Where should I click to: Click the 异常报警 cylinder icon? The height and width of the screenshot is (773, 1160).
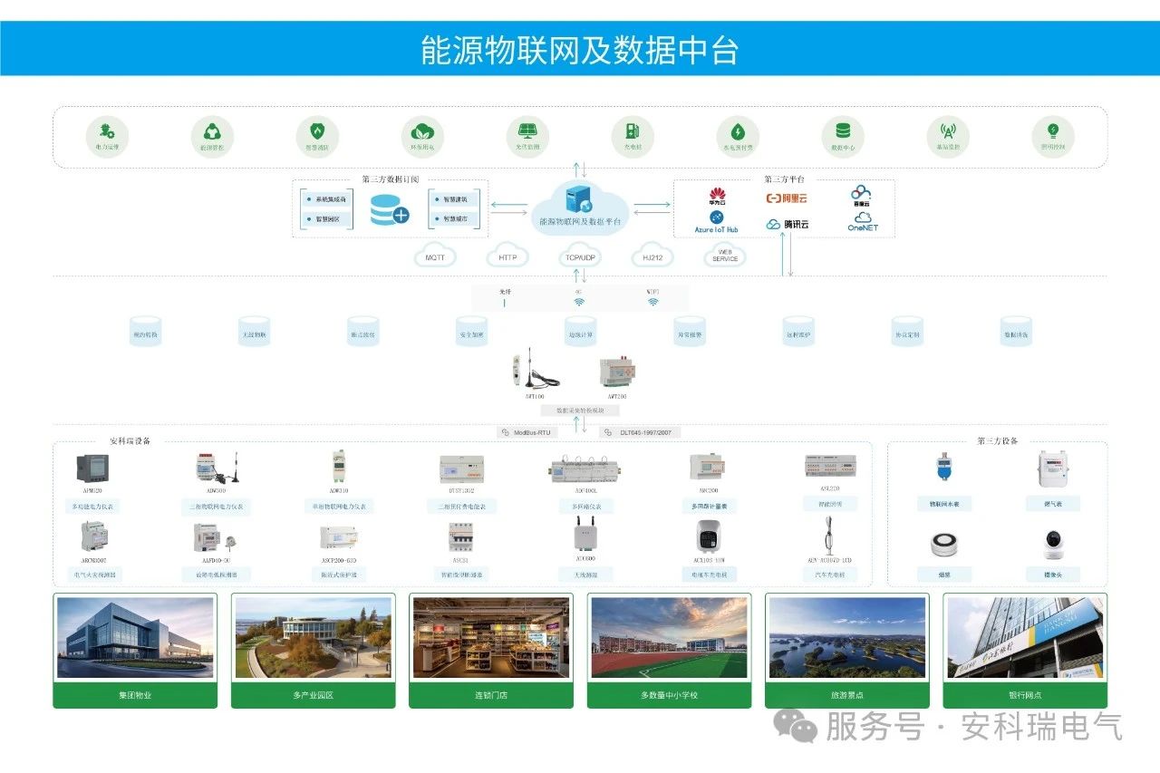point(690,332)
